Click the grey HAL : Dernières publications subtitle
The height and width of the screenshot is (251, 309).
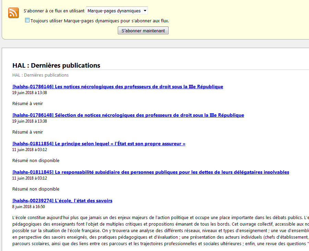(41, 75)
